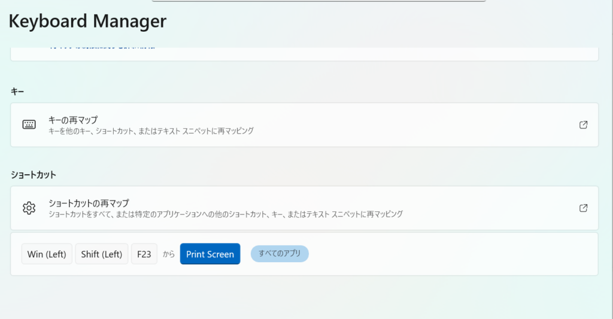This screenshot has height=319, width=613.
Task: Click the Keyboard Manager page title
Action: point(87,21)
